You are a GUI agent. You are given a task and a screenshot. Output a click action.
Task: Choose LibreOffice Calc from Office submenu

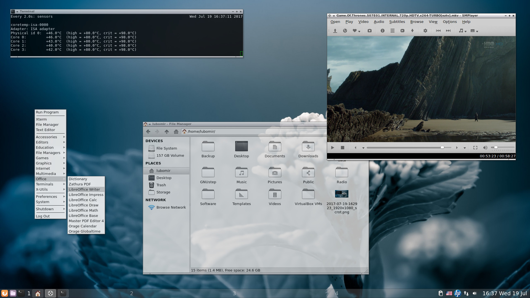coord(86,200)
